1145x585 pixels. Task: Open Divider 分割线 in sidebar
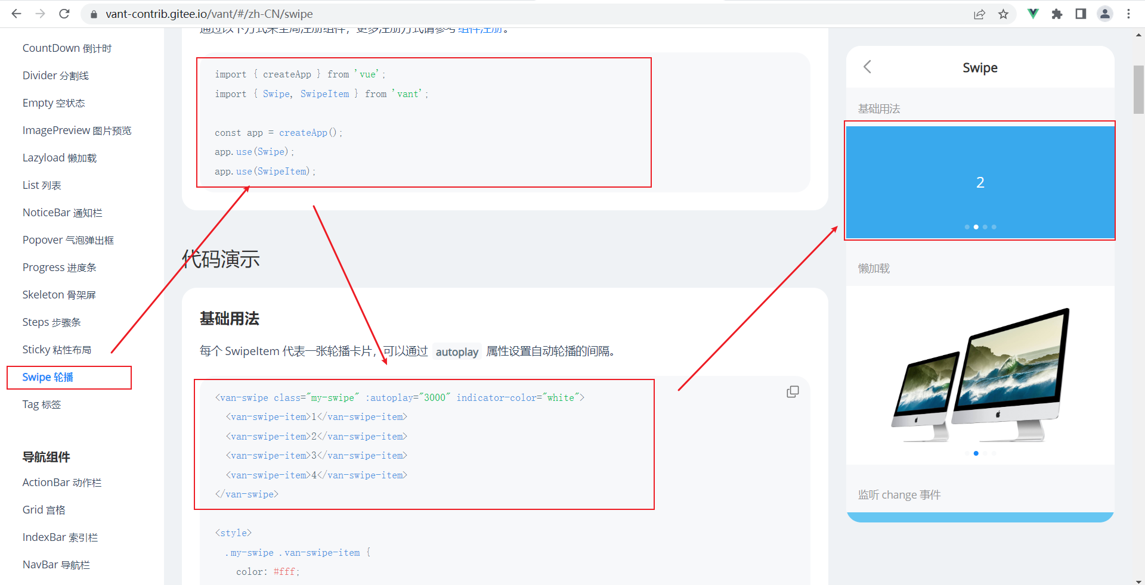(55, 76)
